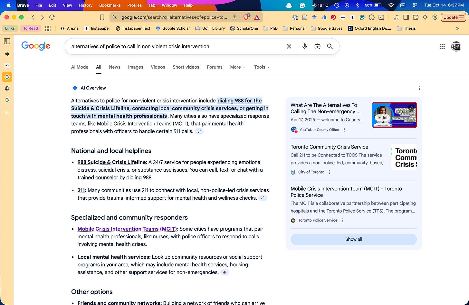Toggle the browser sidebar panel button
The image size is (469, 305).
[x=406, y=17]
